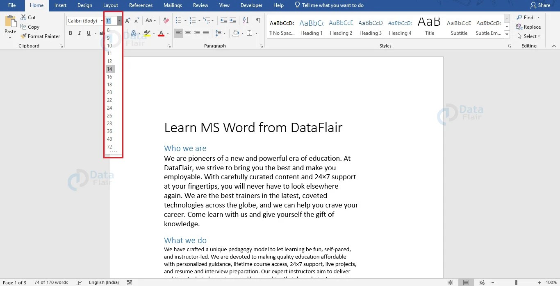
Task: Click the Tell me what you want search box
Action: coord(329,5)
